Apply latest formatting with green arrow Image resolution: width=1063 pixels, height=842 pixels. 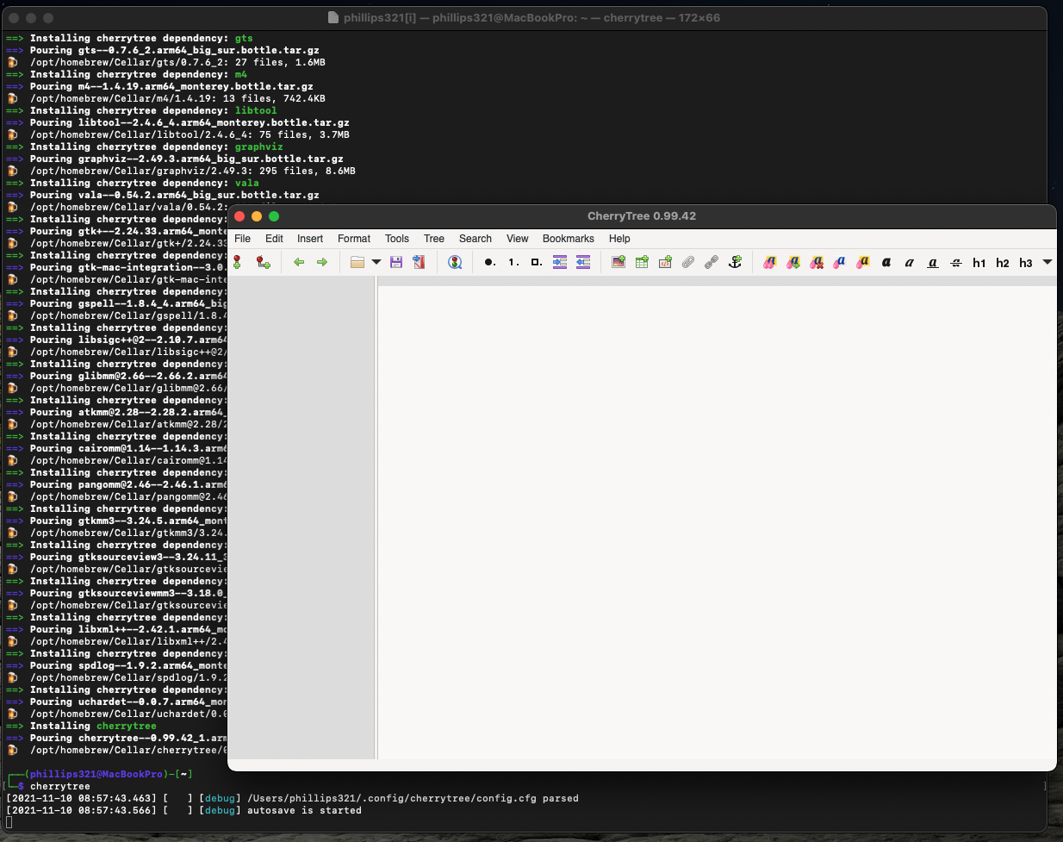(x=793, y=262)
